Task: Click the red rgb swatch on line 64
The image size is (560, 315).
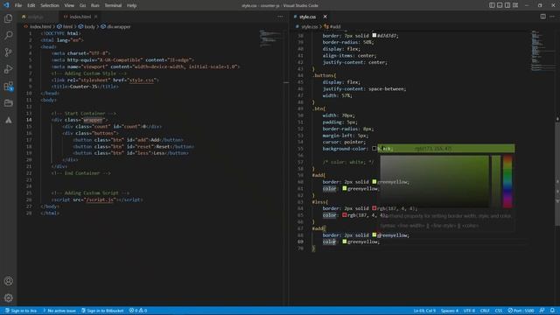Action: [374, 208]
